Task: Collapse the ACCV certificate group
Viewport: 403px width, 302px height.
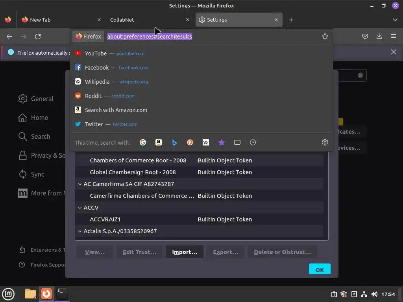Action: pyautogui.click(x=79, y=208)
